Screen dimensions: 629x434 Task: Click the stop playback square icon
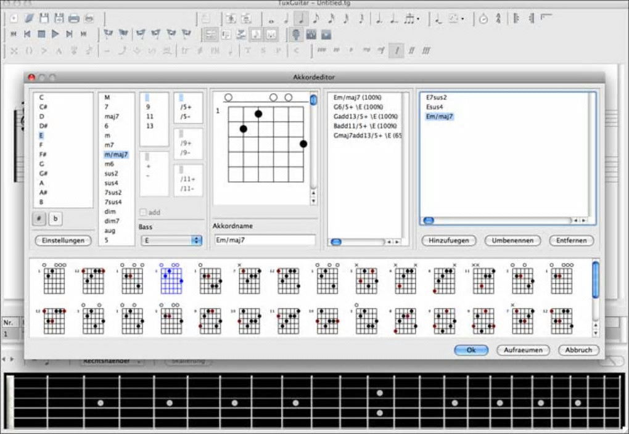41,34
